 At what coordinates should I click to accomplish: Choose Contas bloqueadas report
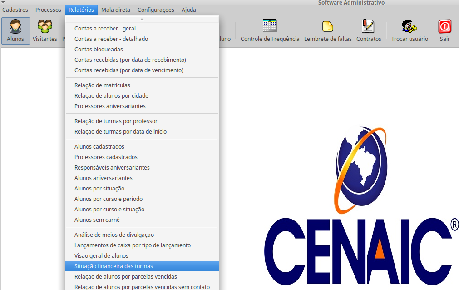coord(142,50)
